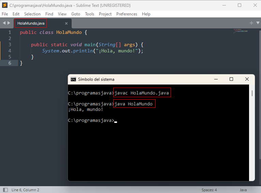Maximize the Sublime Text window
This screenshot has width=261, height=193.
point(240,5)
